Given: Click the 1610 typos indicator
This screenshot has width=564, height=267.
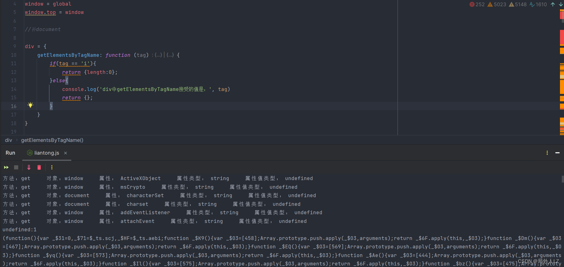Looking at the screenshot, I should (538, 4).
